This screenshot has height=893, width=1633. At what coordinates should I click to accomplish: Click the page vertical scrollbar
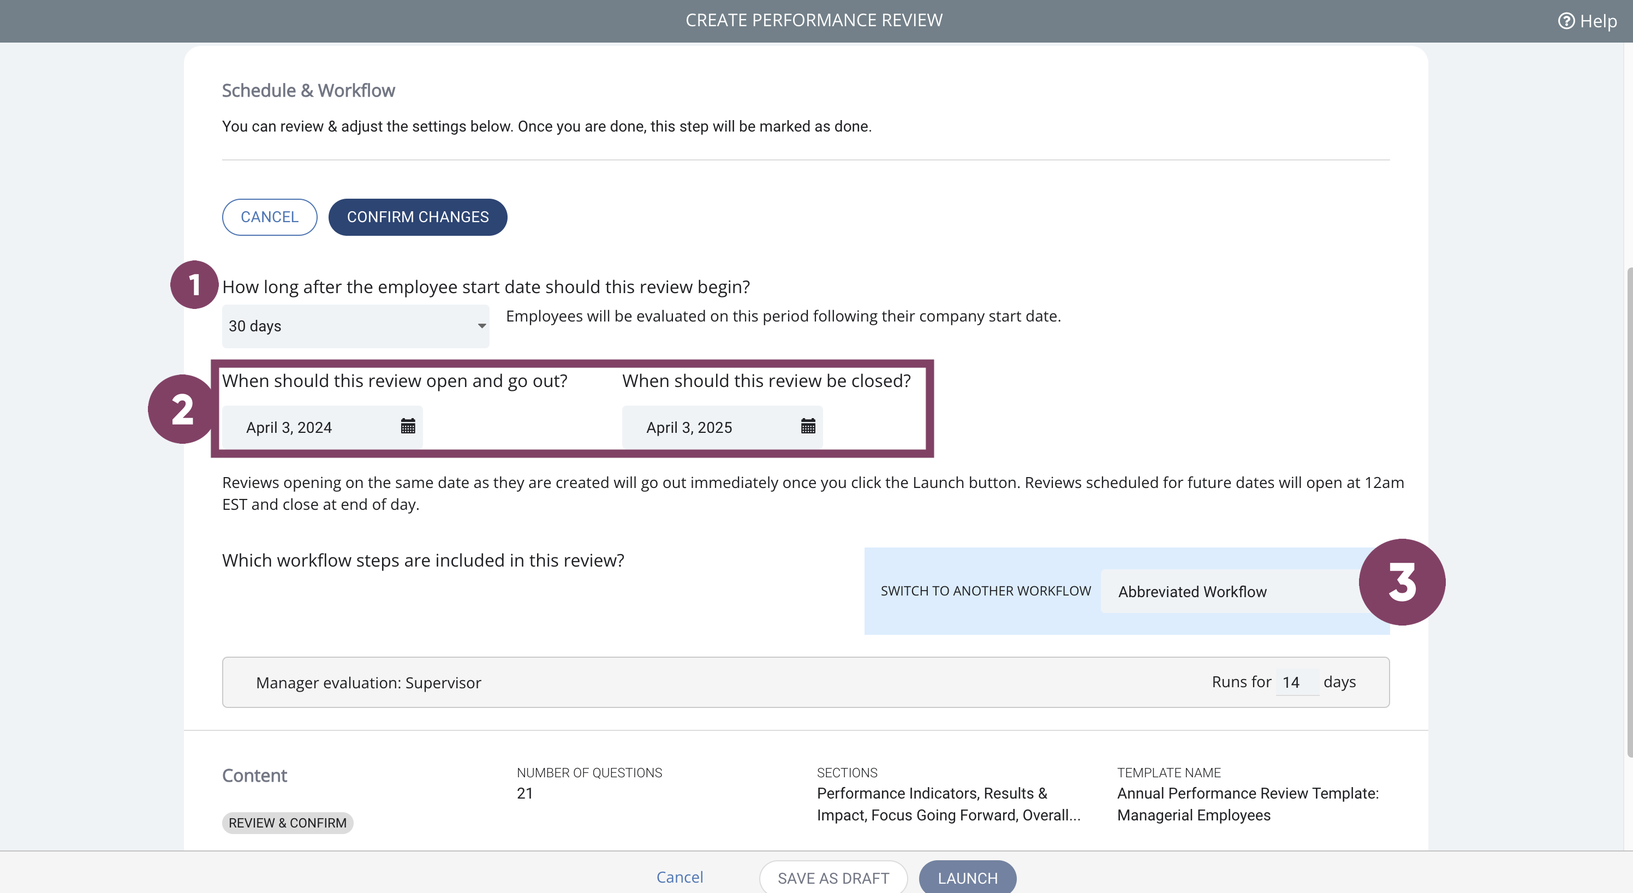[x=1629, y=512]
